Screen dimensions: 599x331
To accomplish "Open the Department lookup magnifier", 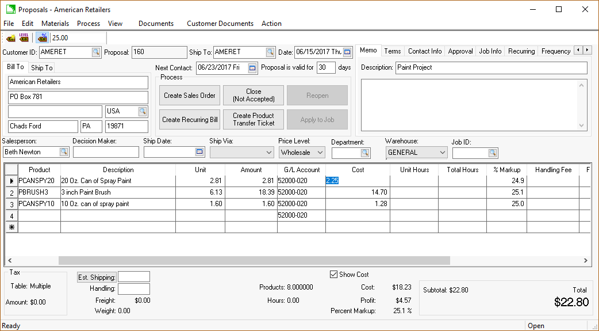I will [364, 153].
